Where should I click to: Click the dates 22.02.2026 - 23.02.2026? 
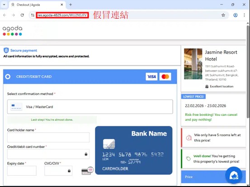205,105
